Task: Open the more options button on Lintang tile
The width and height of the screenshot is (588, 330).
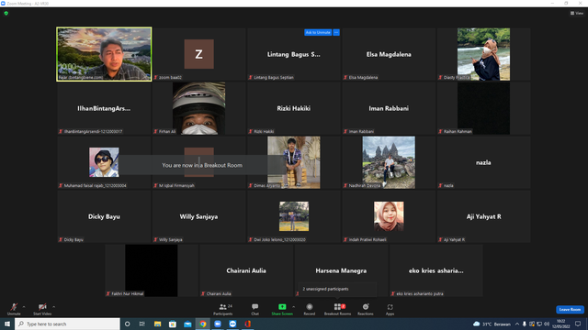Action: (x=336, y=33)
